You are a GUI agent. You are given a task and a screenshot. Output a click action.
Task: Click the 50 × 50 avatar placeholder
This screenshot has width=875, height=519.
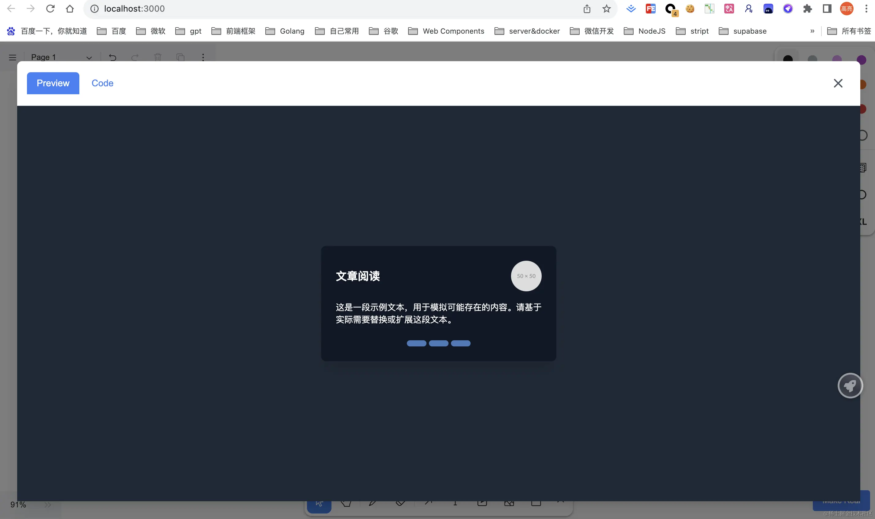(x=526, y=276)
